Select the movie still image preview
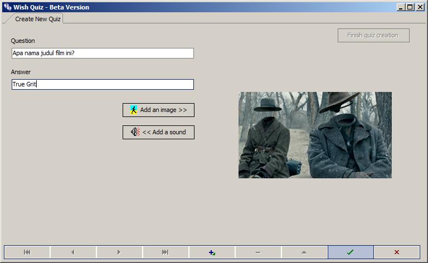The image size is (428, 263). point(315,135)
